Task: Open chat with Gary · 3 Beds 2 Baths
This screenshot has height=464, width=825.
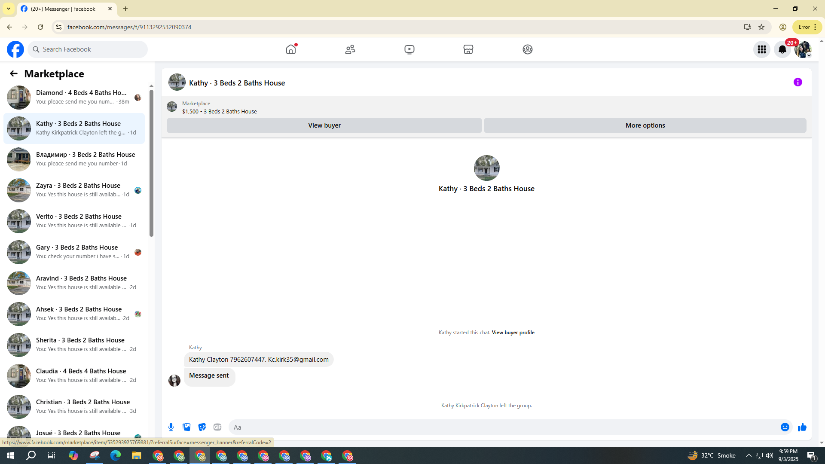Action: (x=74, y=252)
